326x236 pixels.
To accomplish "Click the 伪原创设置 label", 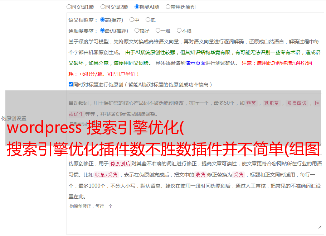I will click(x=14, y=118).
